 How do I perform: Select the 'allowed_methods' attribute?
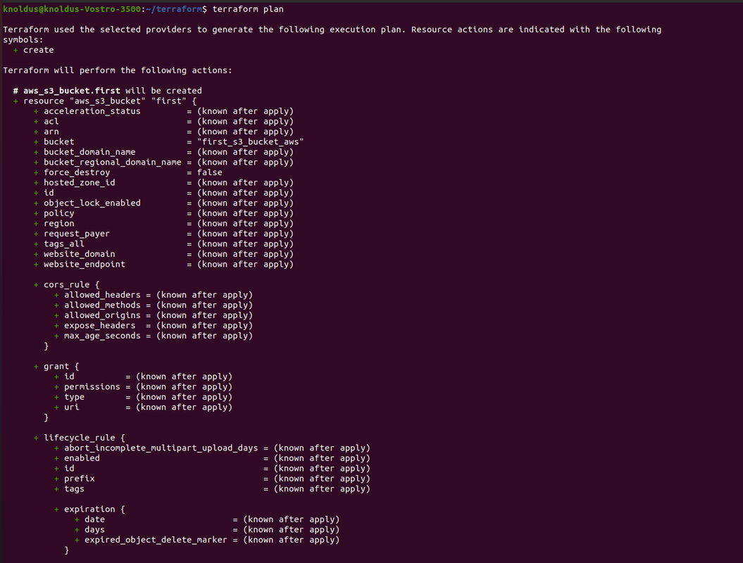[x=102, y=305]
